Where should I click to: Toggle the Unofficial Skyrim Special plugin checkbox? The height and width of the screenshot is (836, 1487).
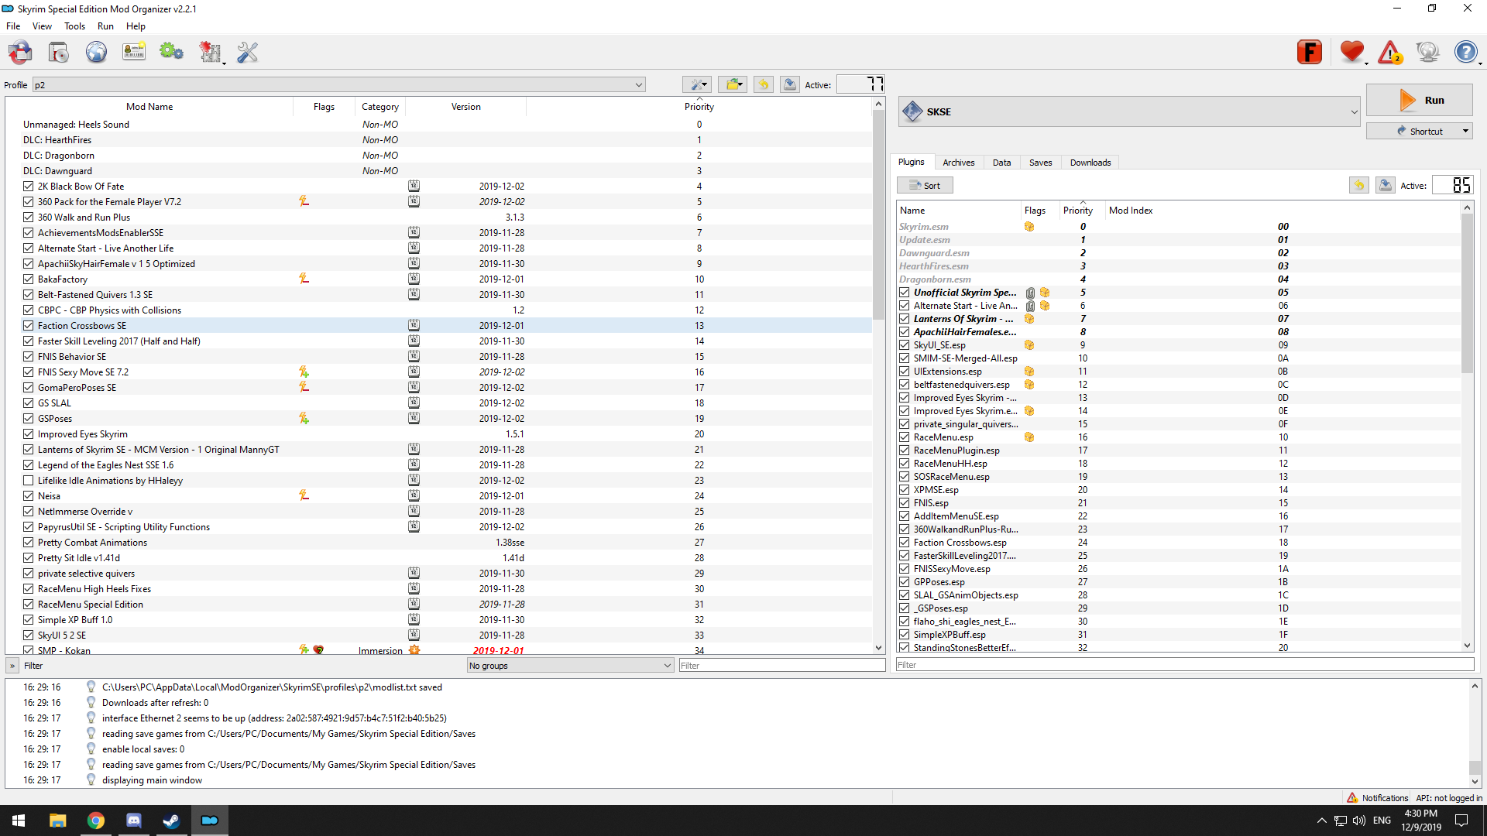[x=904, y=293]
